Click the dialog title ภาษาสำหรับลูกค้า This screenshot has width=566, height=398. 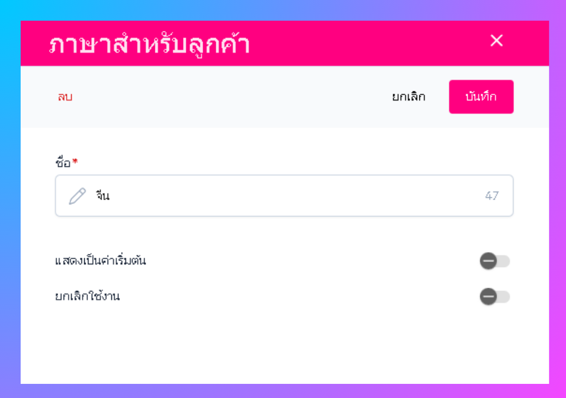point(149,45)
